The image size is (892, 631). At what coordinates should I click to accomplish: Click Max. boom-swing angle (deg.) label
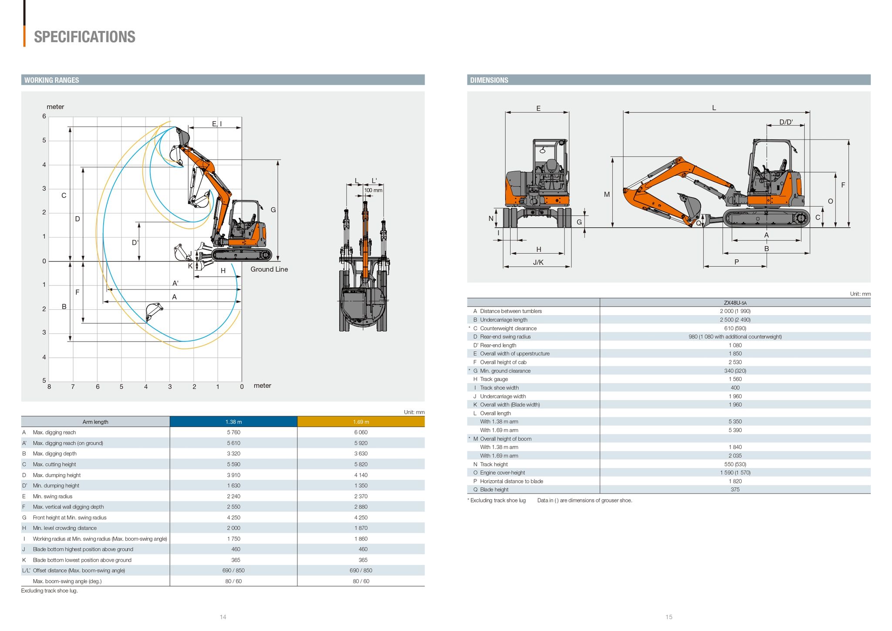click(x=67, y=581)
